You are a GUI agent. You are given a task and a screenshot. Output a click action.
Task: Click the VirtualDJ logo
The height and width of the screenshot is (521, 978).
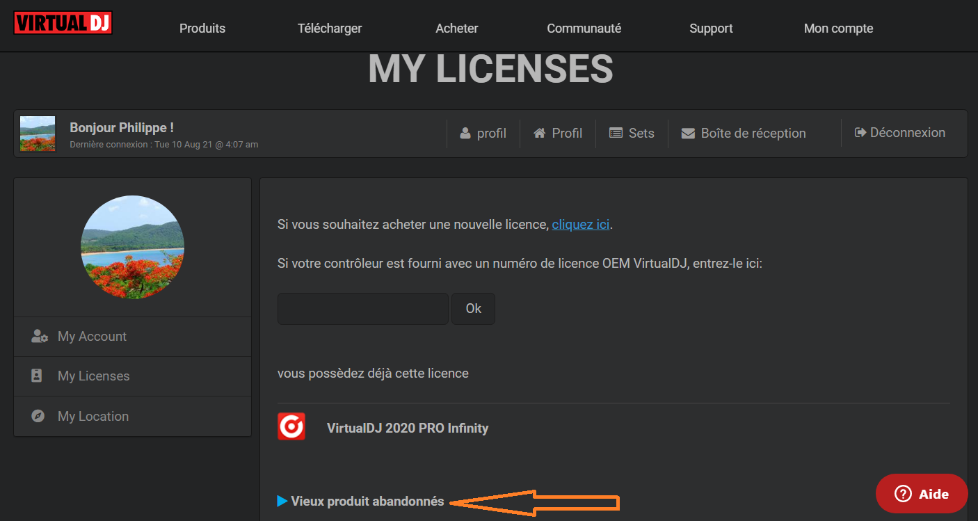[63, 23]
